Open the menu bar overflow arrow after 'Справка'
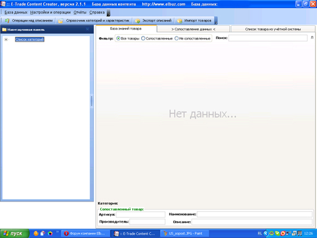317x238 pixels. [108, 13]
